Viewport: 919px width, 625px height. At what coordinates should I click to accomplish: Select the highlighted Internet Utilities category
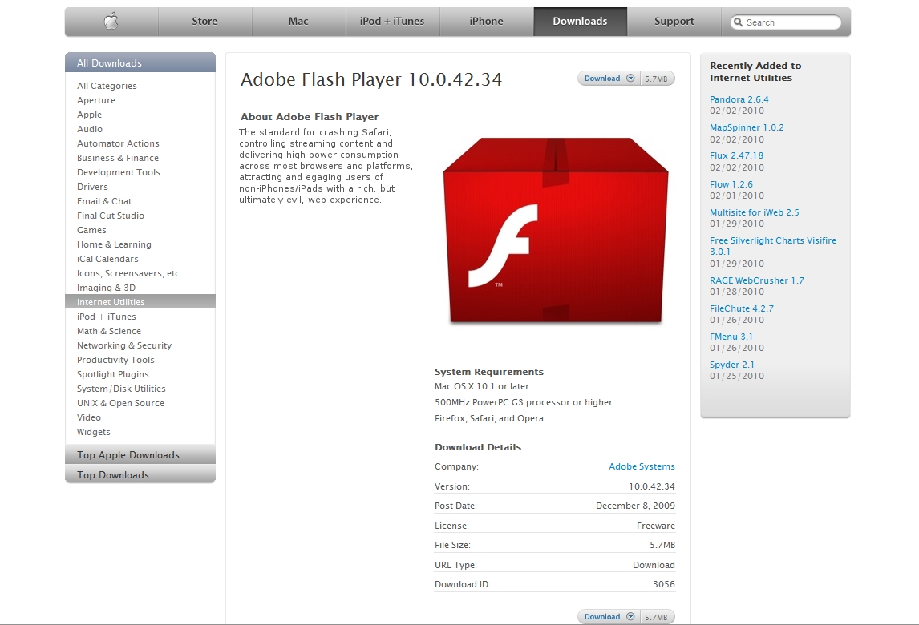[140, 301]
